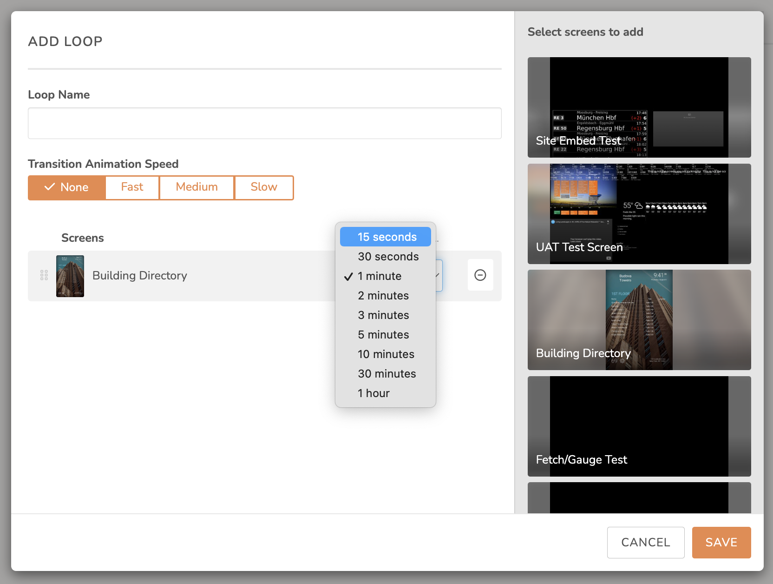This screenshot has width=773, height=584.
Task: Pick 1 hour from the duration list
Action: pyautogui.click(x=373, y=393)
